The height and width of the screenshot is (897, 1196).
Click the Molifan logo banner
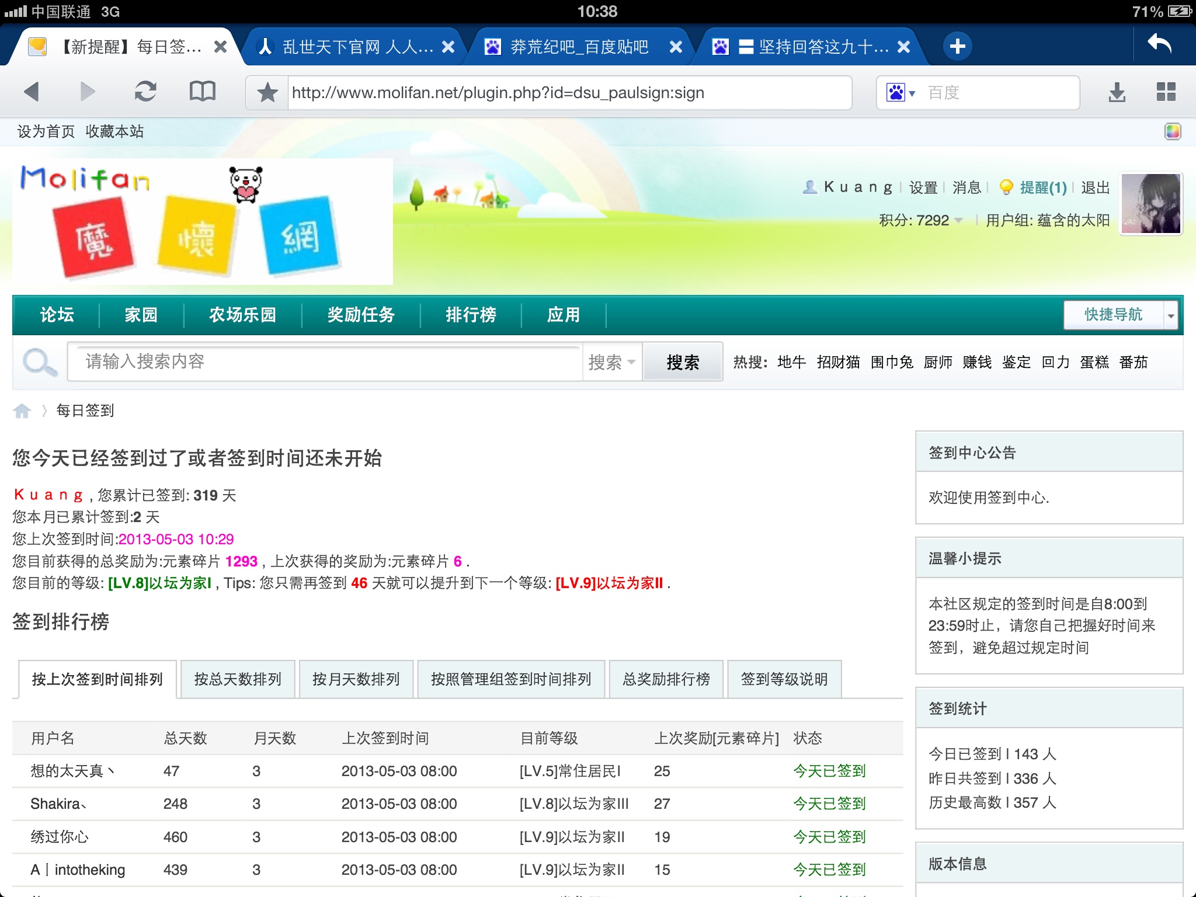click(203, 221)
